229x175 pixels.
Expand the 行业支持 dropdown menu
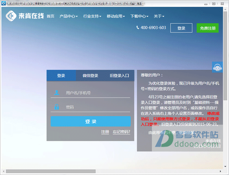[92, 16]
